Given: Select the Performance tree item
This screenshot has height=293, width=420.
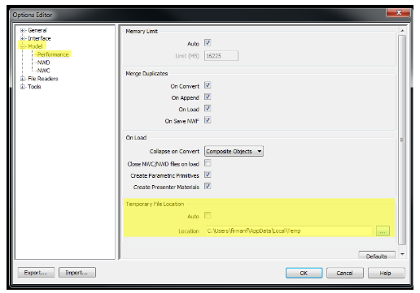Looking at the screenshot, I should click(53, 54).
